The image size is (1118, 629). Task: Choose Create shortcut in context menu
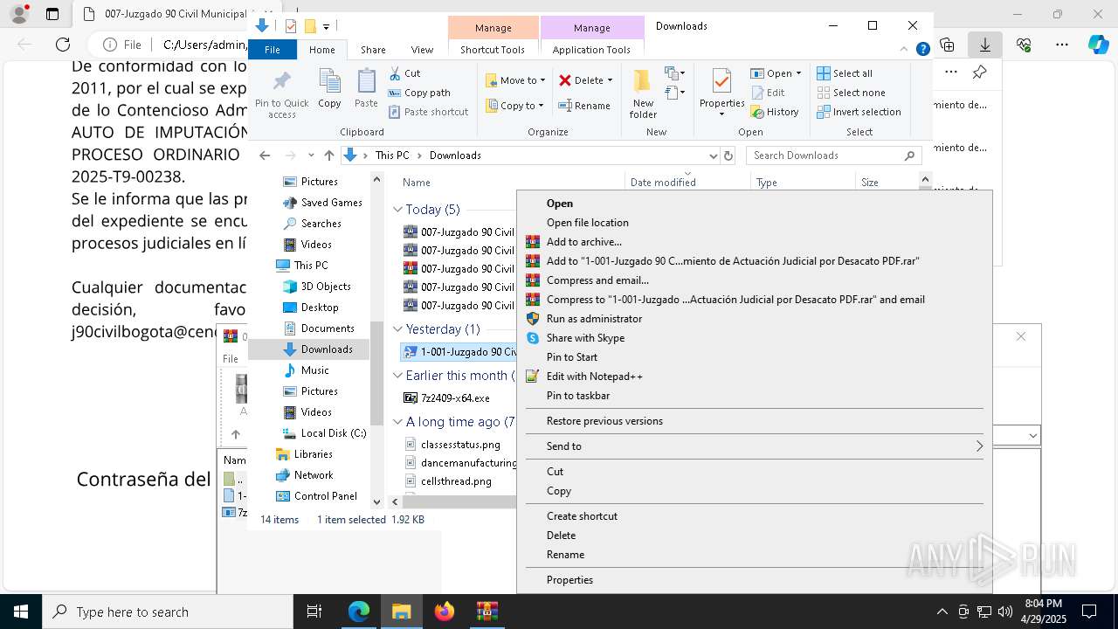coord(582,516)
